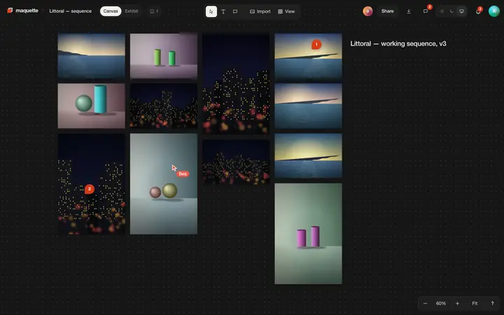Select the pointer selection tool
This screenshot has width=504, height=315.
[x=211, y=12]
